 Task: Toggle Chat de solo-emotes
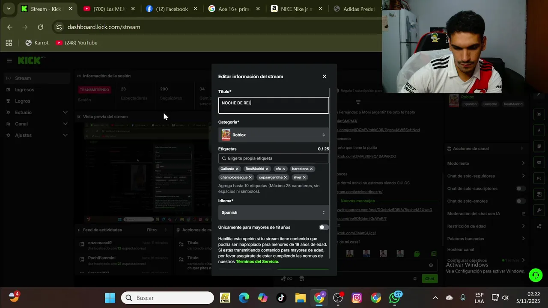click(x=521, y=201)
